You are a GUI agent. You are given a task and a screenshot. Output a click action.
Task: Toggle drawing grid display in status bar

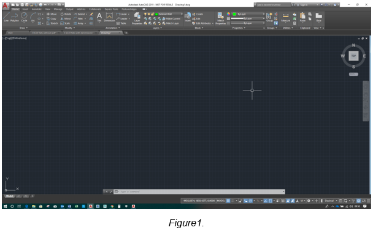pyautogui.click(x=228, y=201)
